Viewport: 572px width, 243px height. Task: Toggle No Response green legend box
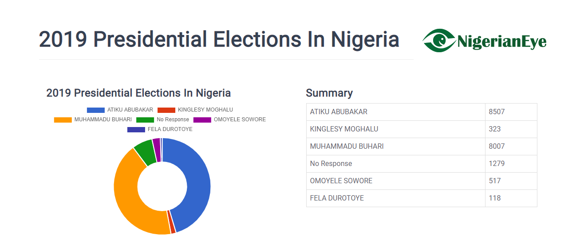click(x=145, y=120)
